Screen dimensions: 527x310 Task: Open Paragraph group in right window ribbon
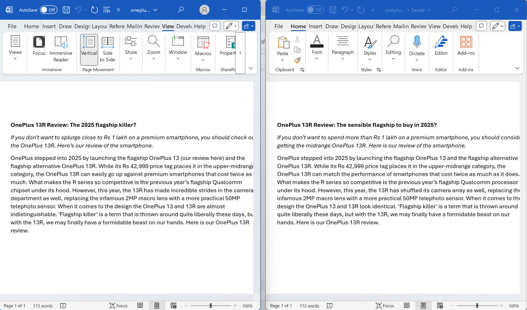pos(342,48)
